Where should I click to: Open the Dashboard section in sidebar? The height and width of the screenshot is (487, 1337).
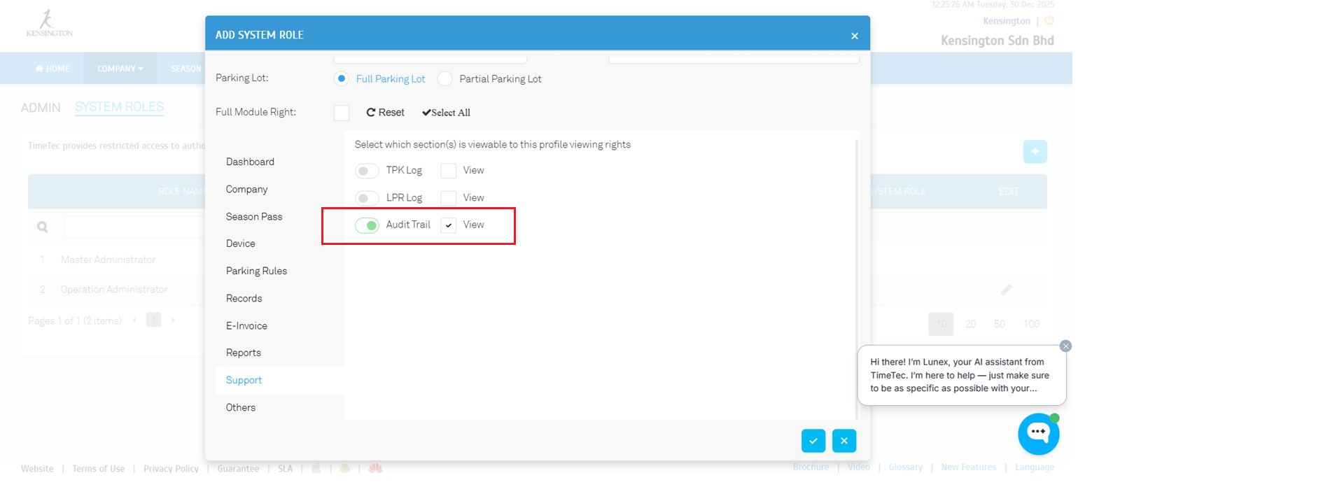click(x=250, y=162)
